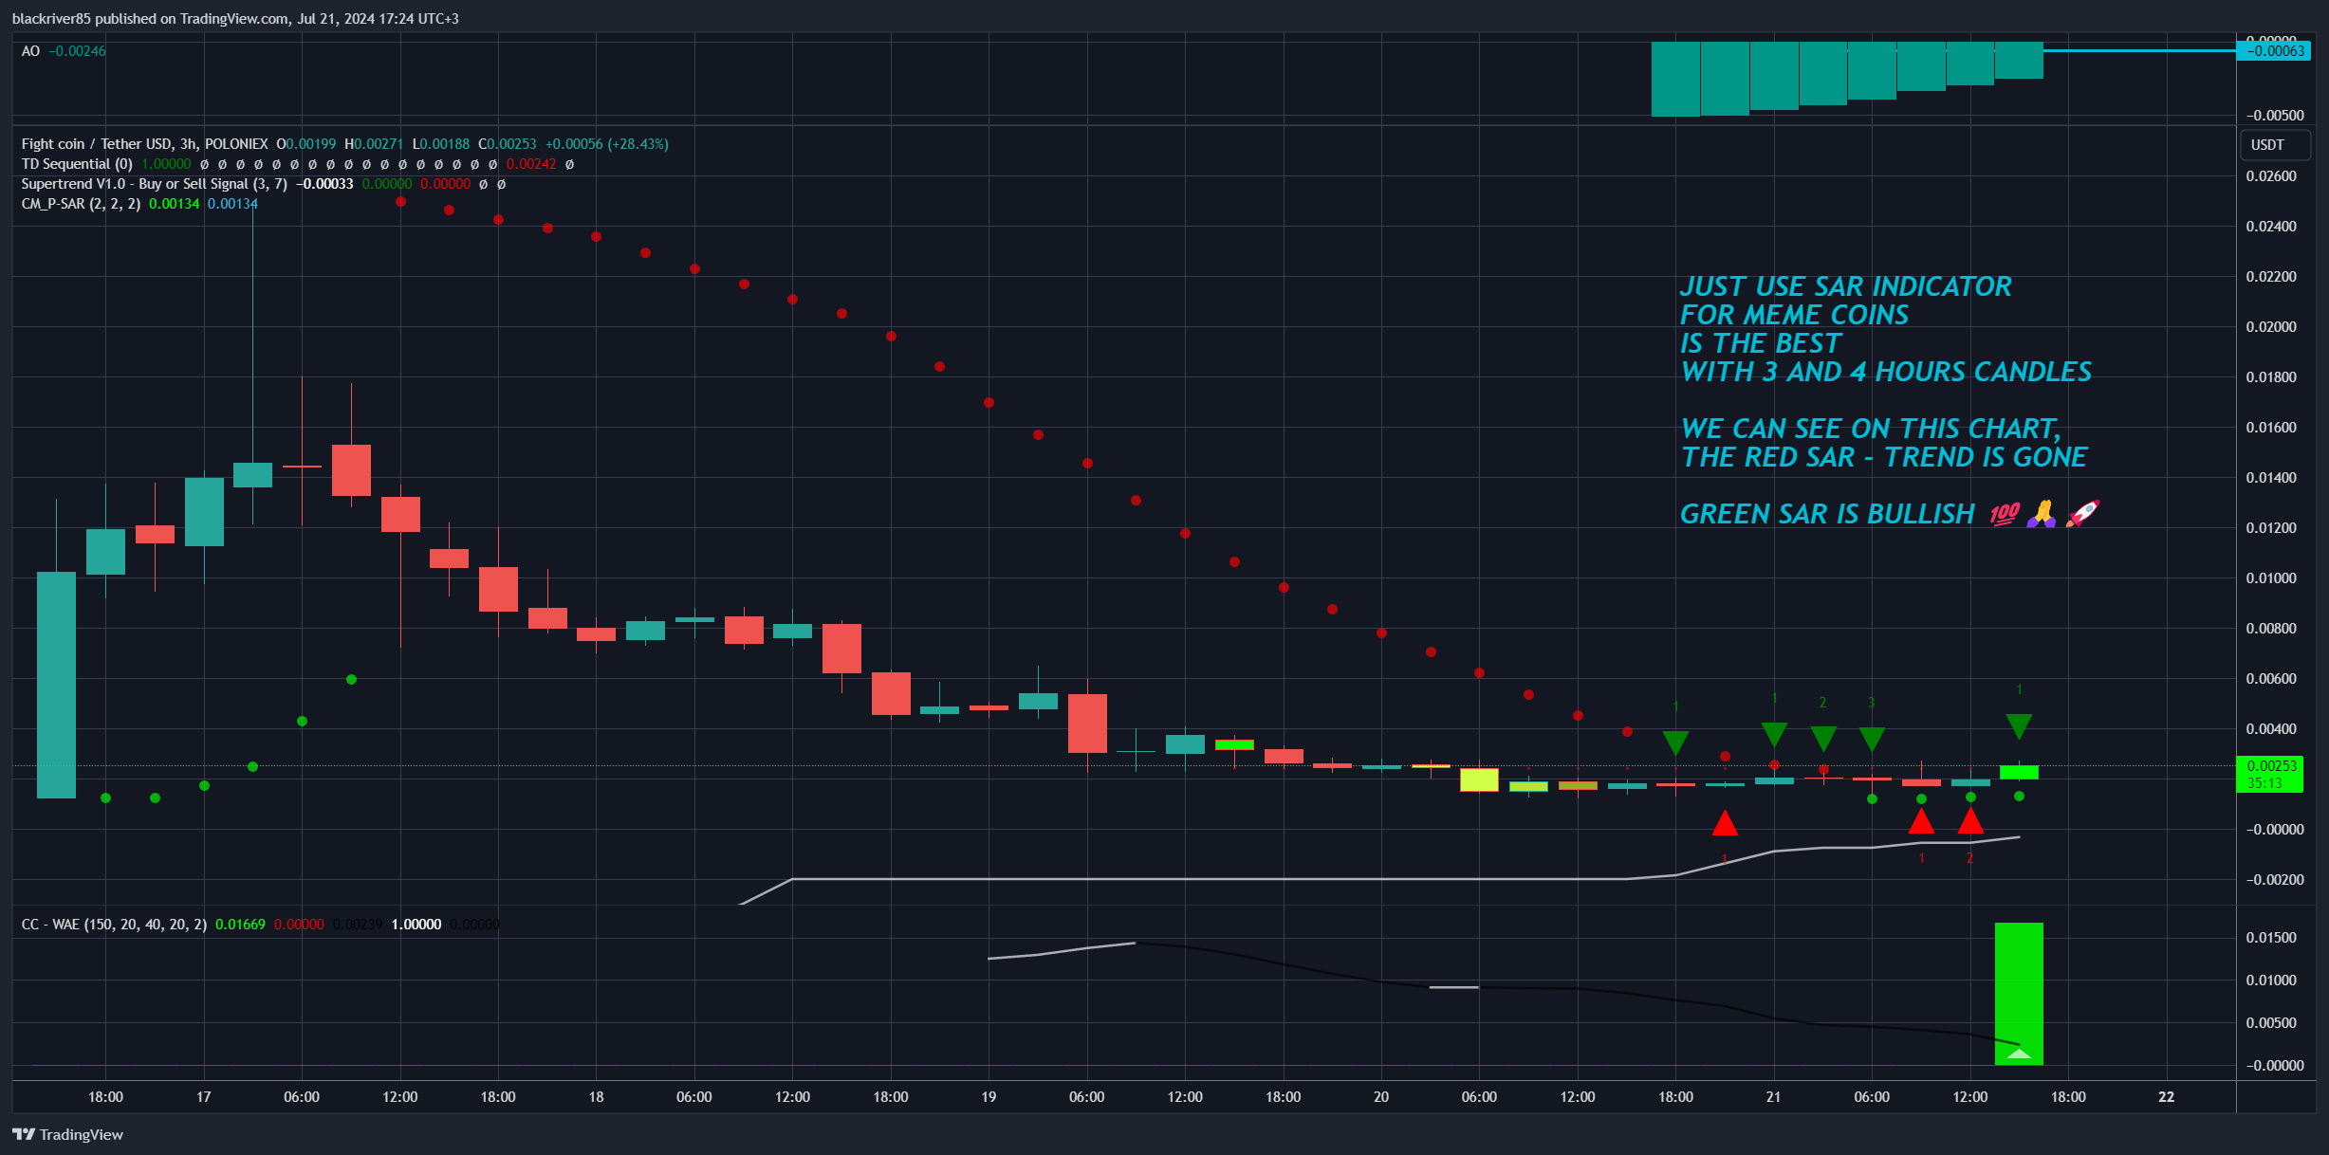The height and width of the screenshot is (1155, 2329).
Task: Click the 'JUST USE SAR INDICATOR' annotation line
Action: point(1845,286)
